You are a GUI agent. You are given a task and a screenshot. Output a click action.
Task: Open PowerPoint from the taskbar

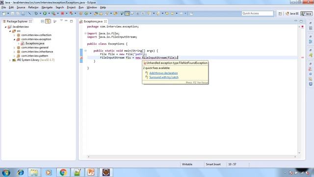[x=91, y=173]
